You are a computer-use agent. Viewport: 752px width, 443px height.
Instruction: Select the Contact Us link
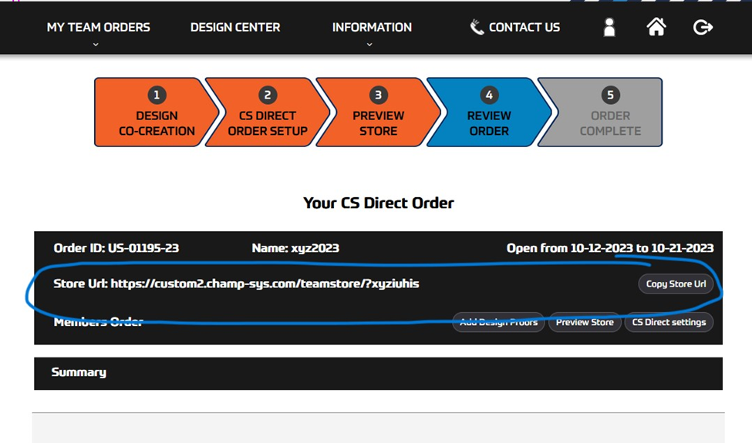pos(524,27)
